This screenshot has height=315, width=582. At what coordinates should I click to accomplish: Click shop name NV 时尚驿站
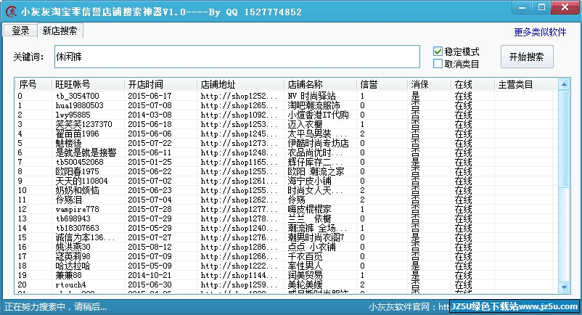point(311,96)
